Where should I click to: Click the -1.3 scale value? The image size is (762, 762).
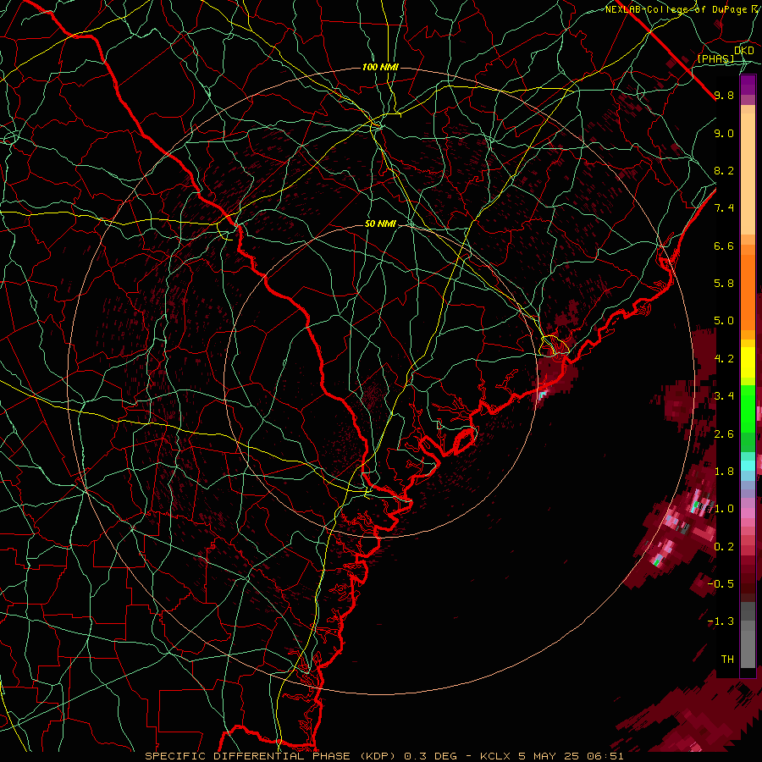tap(721, 621)
